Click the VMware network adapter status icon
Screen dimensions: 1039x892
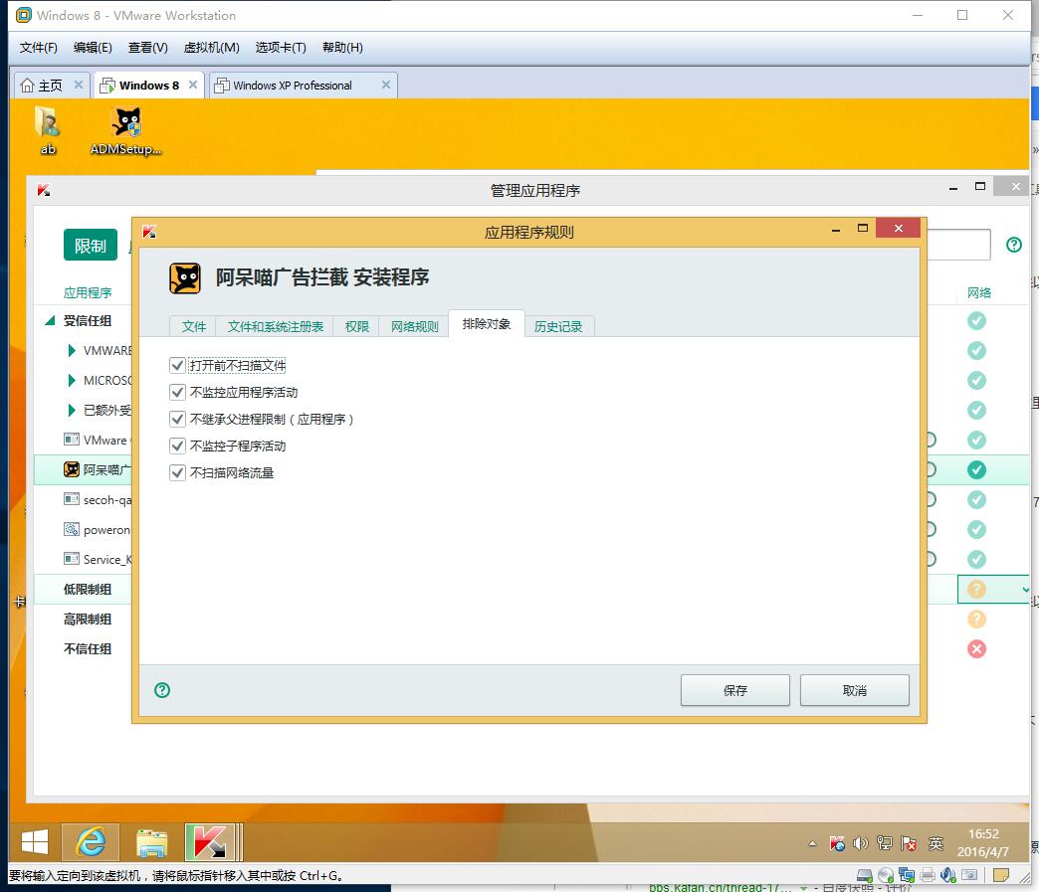[x=907, y=875]
